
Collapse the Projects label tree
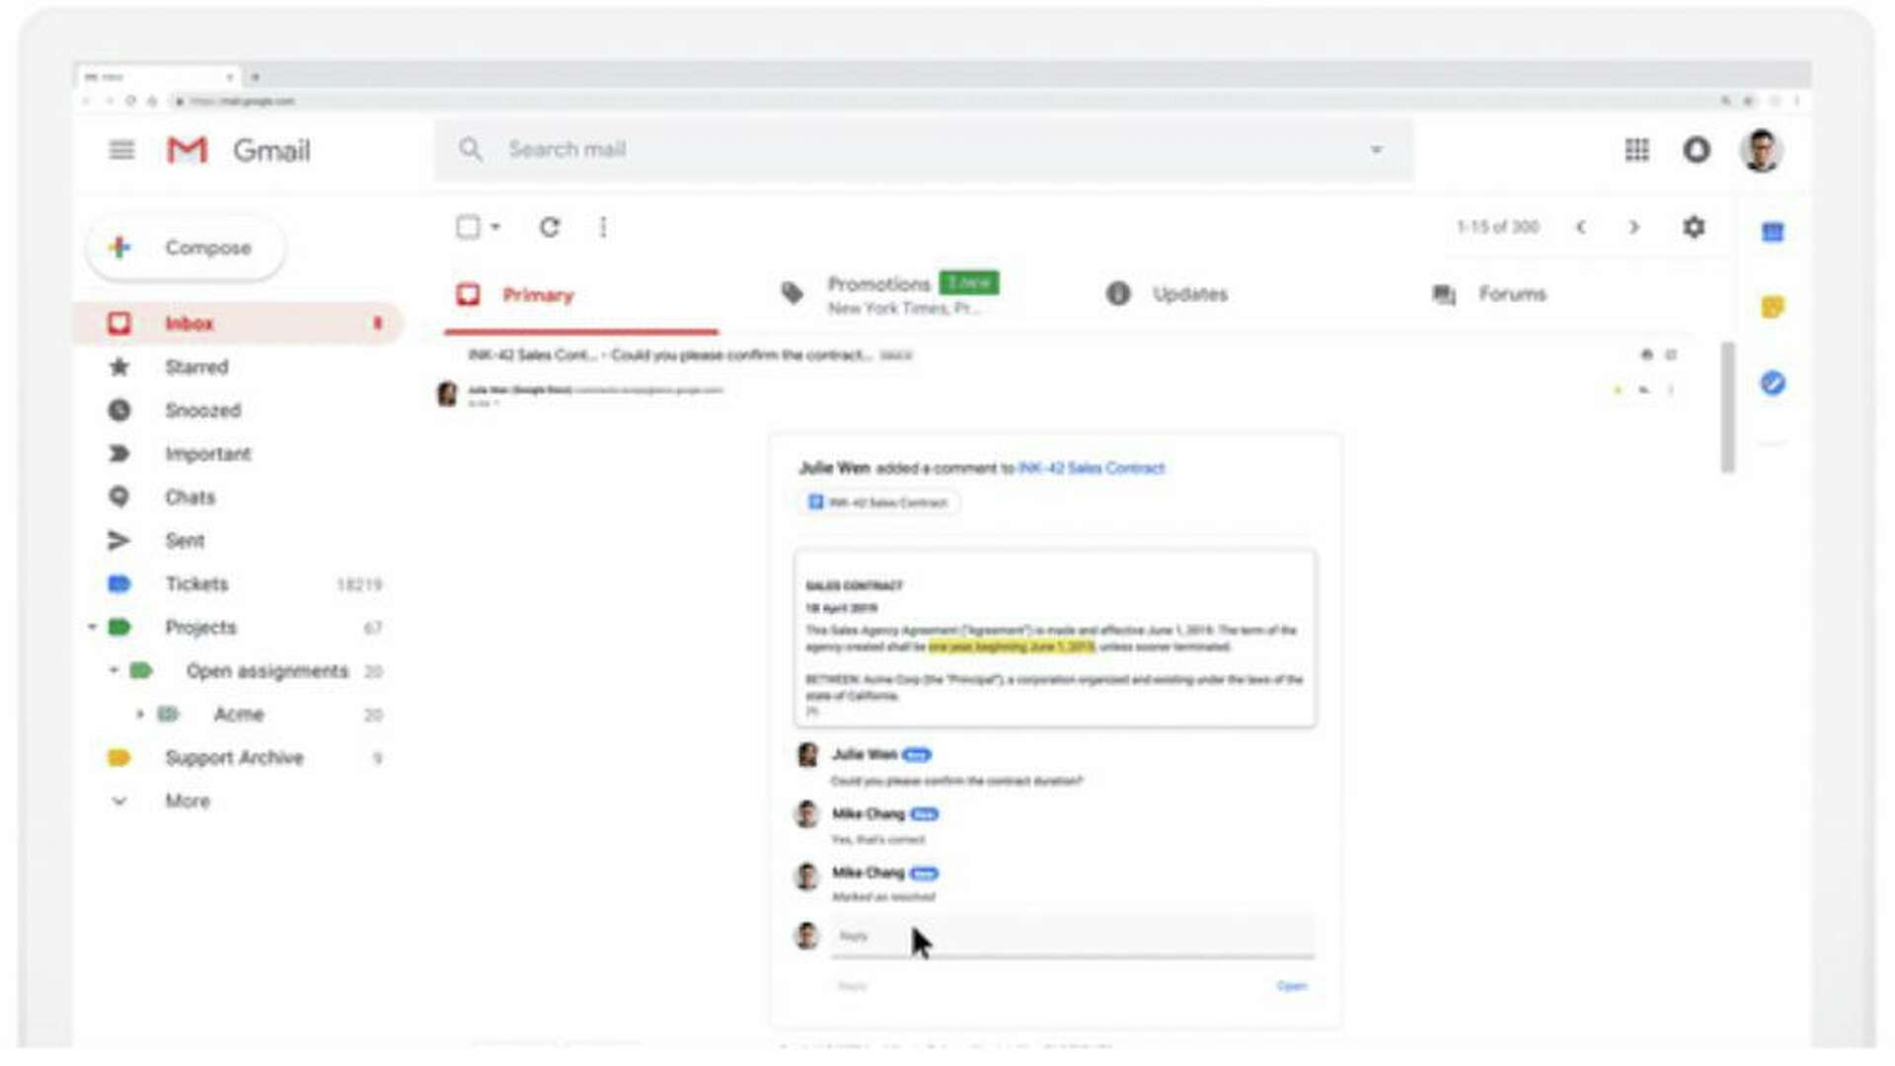92,627
